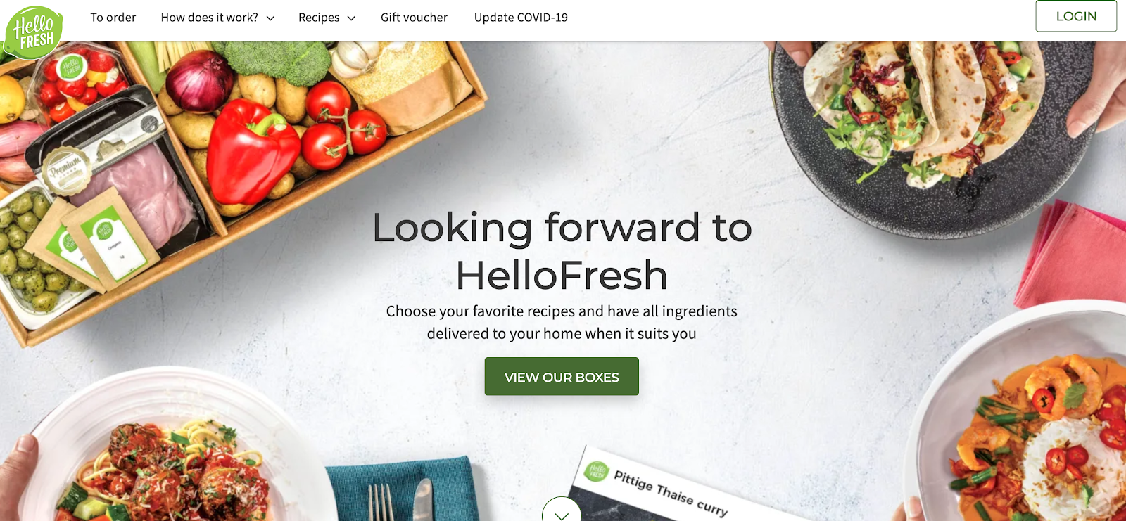Click the small HelloFresh logo on recipe card

(597, 471)
